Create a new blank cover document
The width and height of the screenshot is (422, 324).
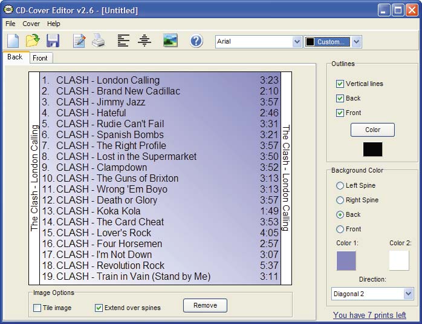(13, 41)
